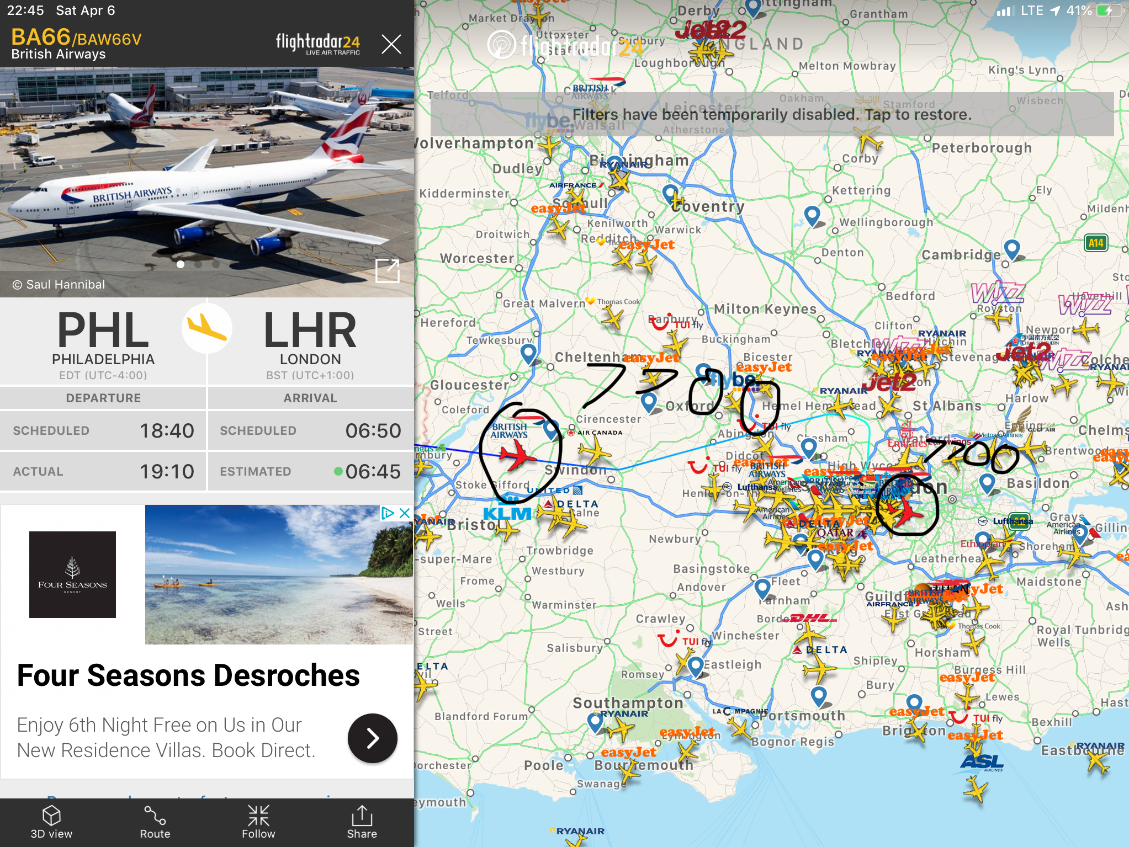Close the BA66 flight panel
This screenshot has width=1129, height=847.
pyautogui.click(x=391, y=44)
